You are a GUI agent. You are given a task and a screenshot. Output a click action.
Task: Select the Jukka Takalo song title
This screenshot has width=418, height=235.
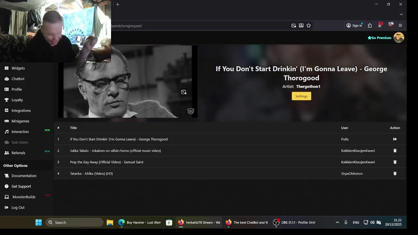(x=115, y=150)
